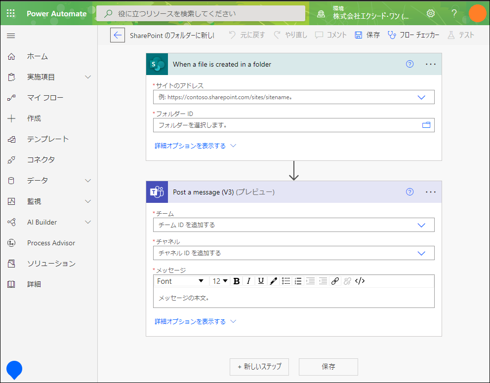Click the resource search field
The width and height of the screenshot is (490, 383).
coord(201,13)
